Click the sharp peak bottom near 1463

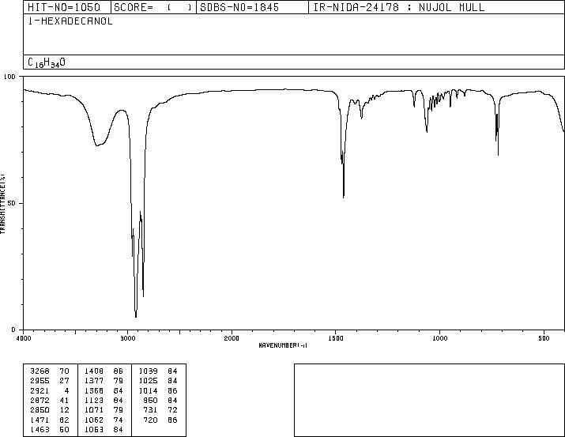(x=344, y=197)
